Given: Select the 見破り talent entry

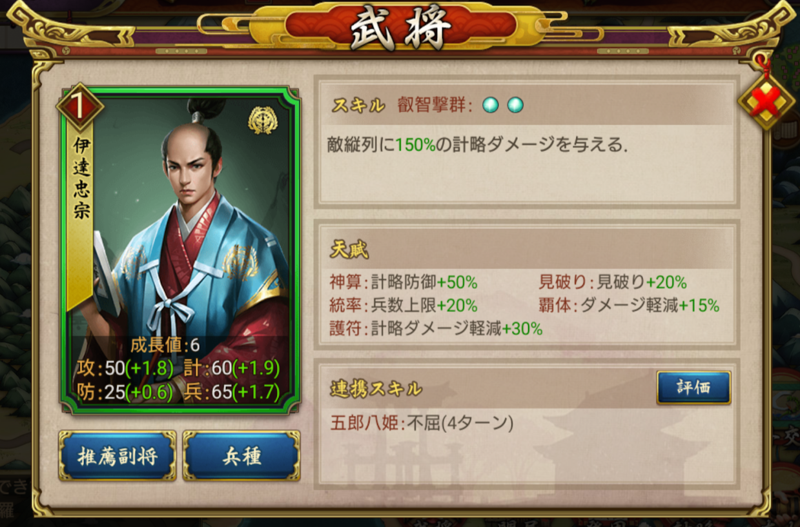Looking at the screenshot, I should 613,283.
